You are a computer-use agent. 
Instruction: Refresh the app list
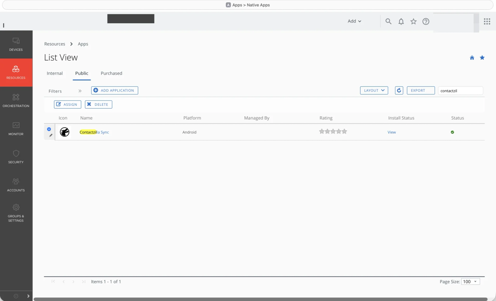399,90
